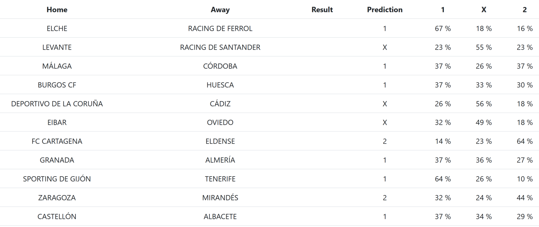539x227 pixels.
Task: Click the 67 % home win value
Action: [443, 29]
